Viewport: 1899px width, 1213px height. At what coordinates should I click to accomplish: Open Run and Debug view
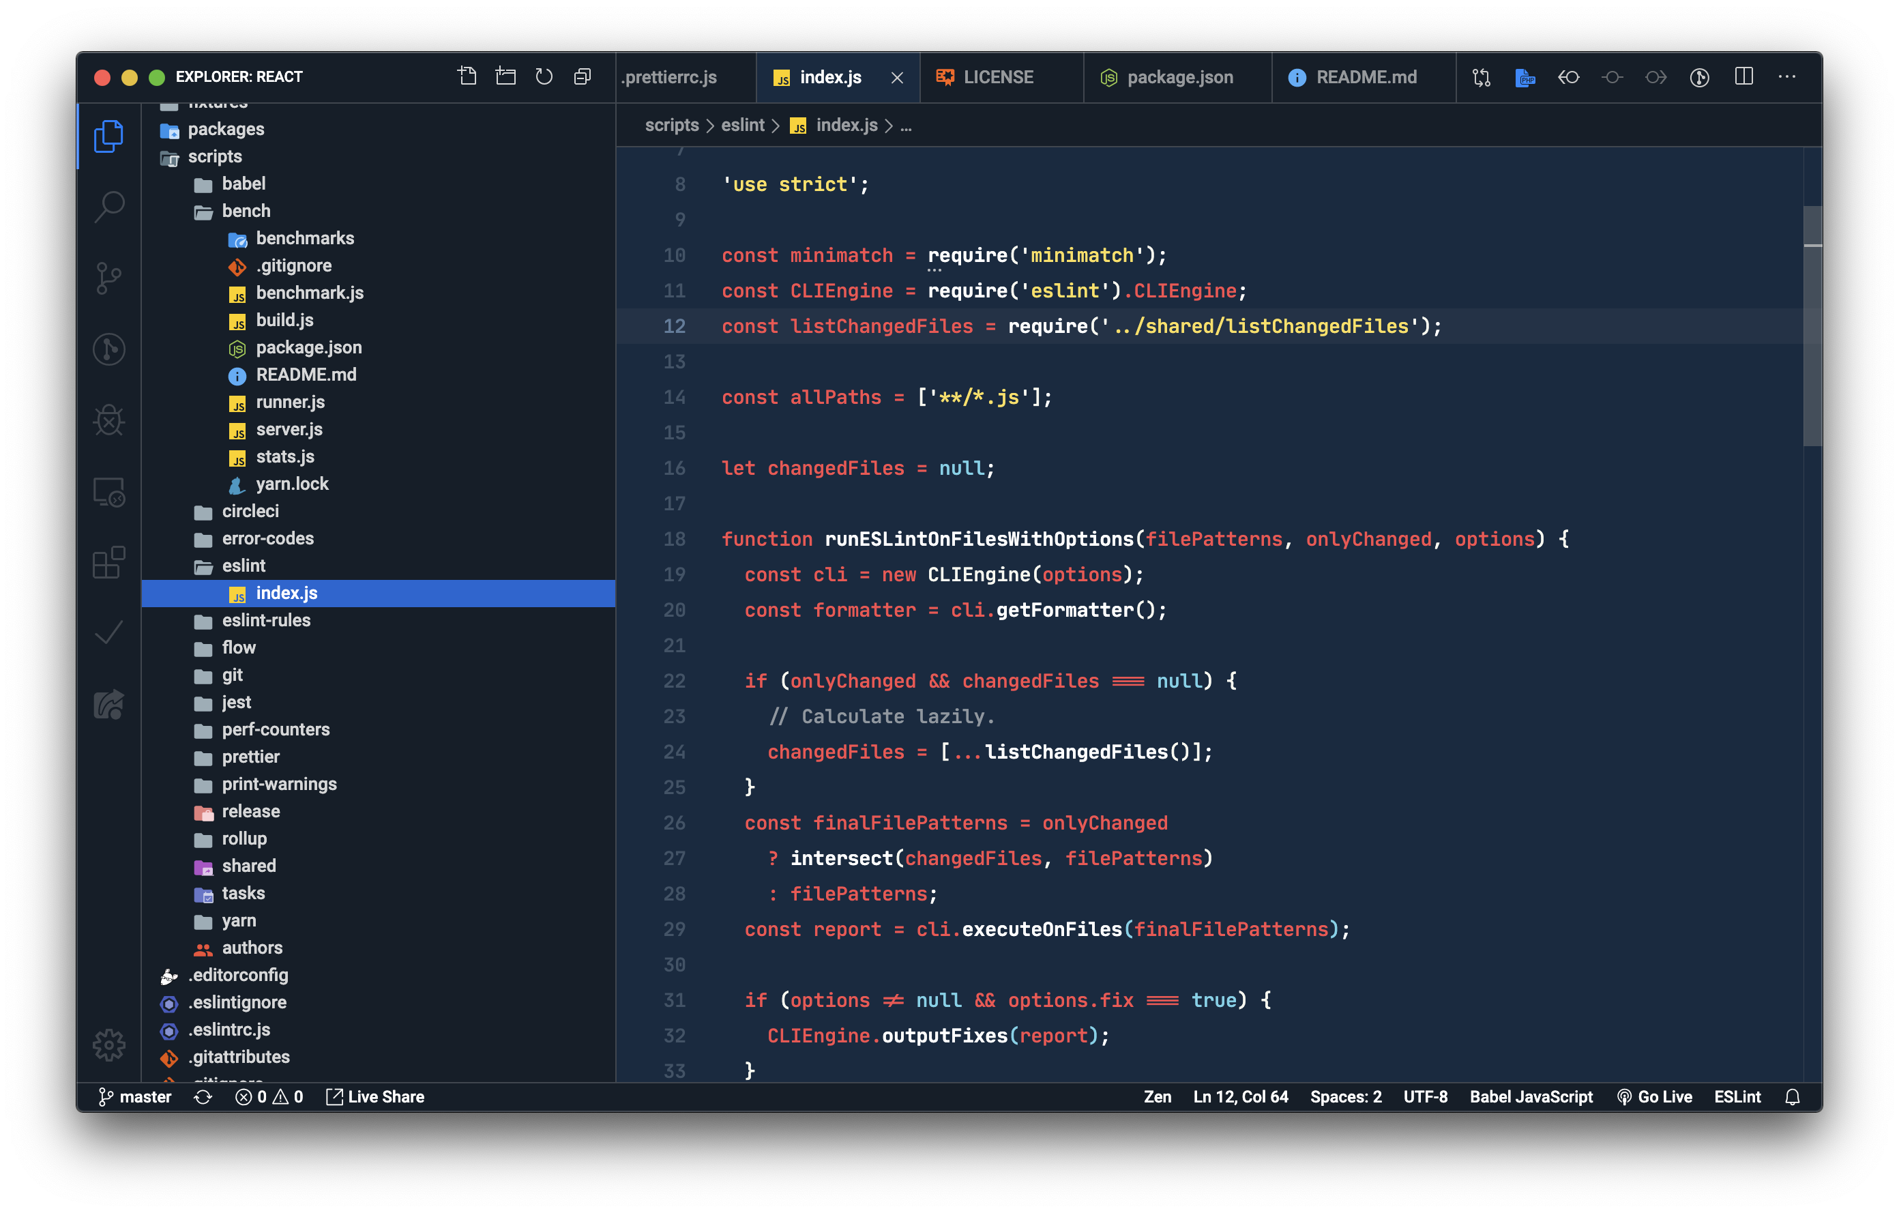pos(109,420)
